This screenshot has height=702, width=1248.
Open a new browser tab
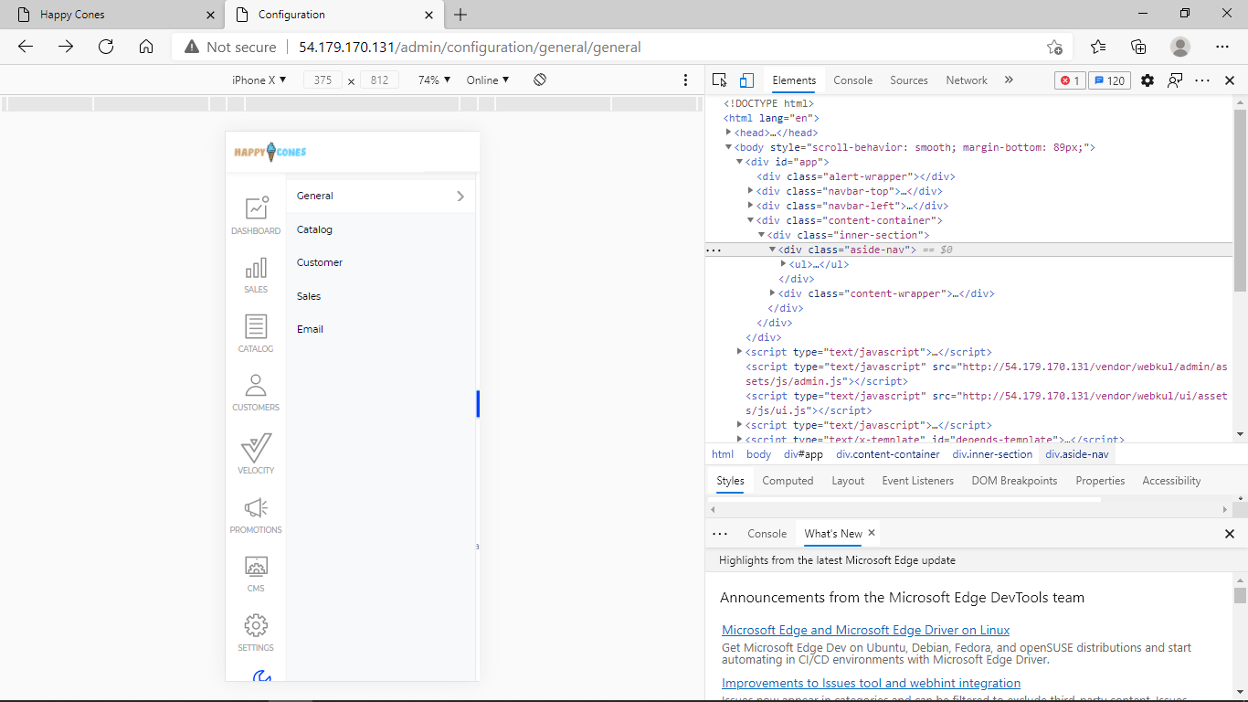pos(460,15)
